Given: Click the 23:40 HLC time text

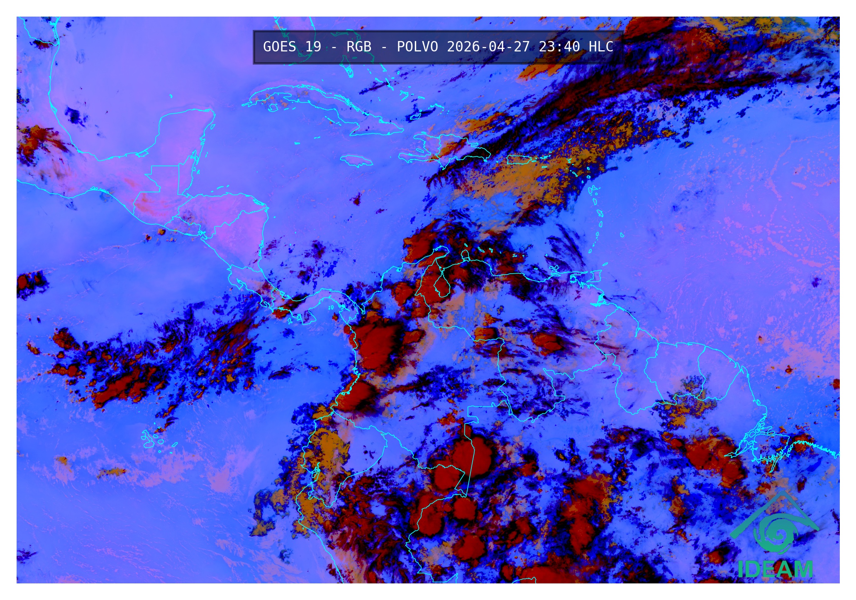Looking at the screenshot, I should [x=576, y=47].
